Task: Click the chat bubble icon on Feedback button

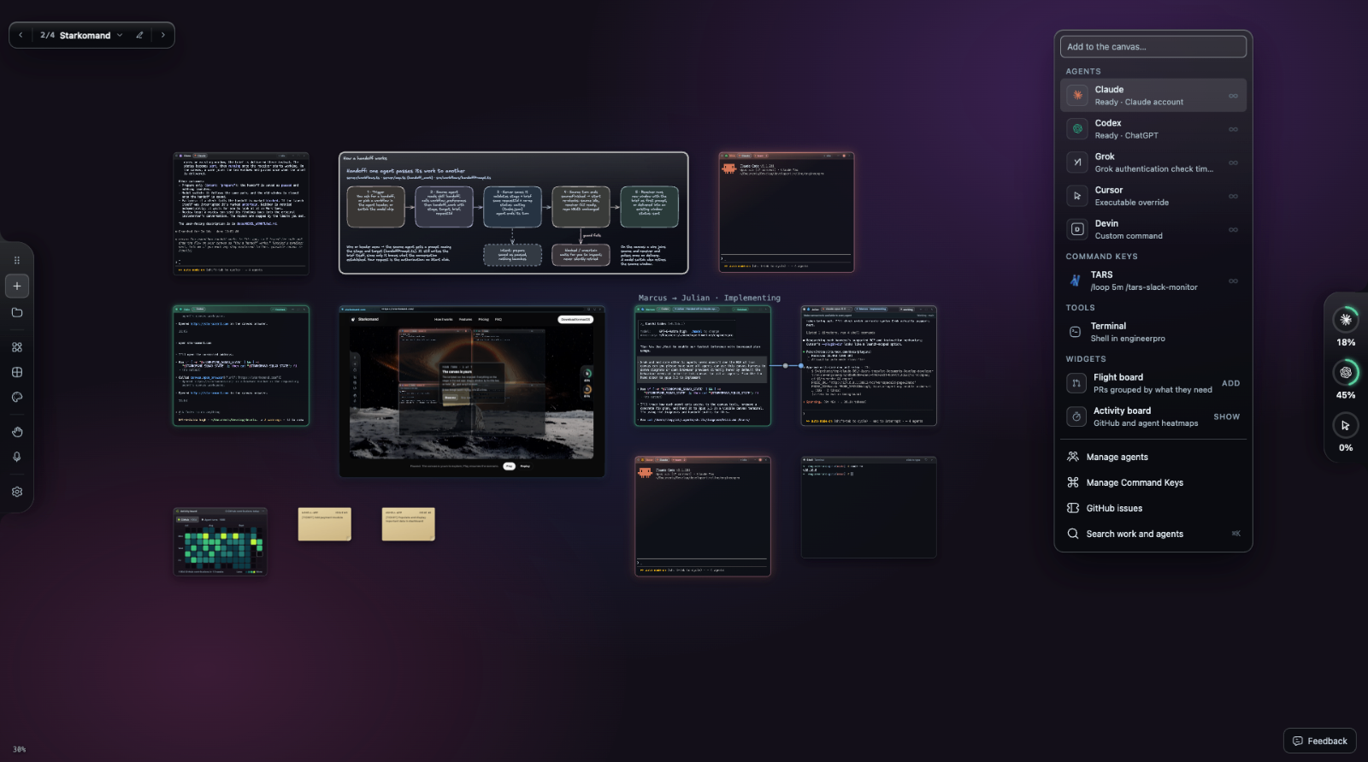Action: (x=1298, y=741)
